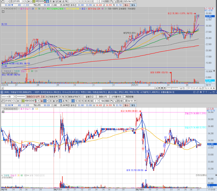Toggle the HD현대마린엔진 series checkbox in upper chart legend

pyautogui.click(x=2, y=9)
